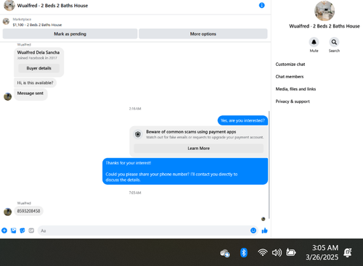Open conversation information icon in chat header
This screenshot has width=363, height=266.
click(261, 5)
